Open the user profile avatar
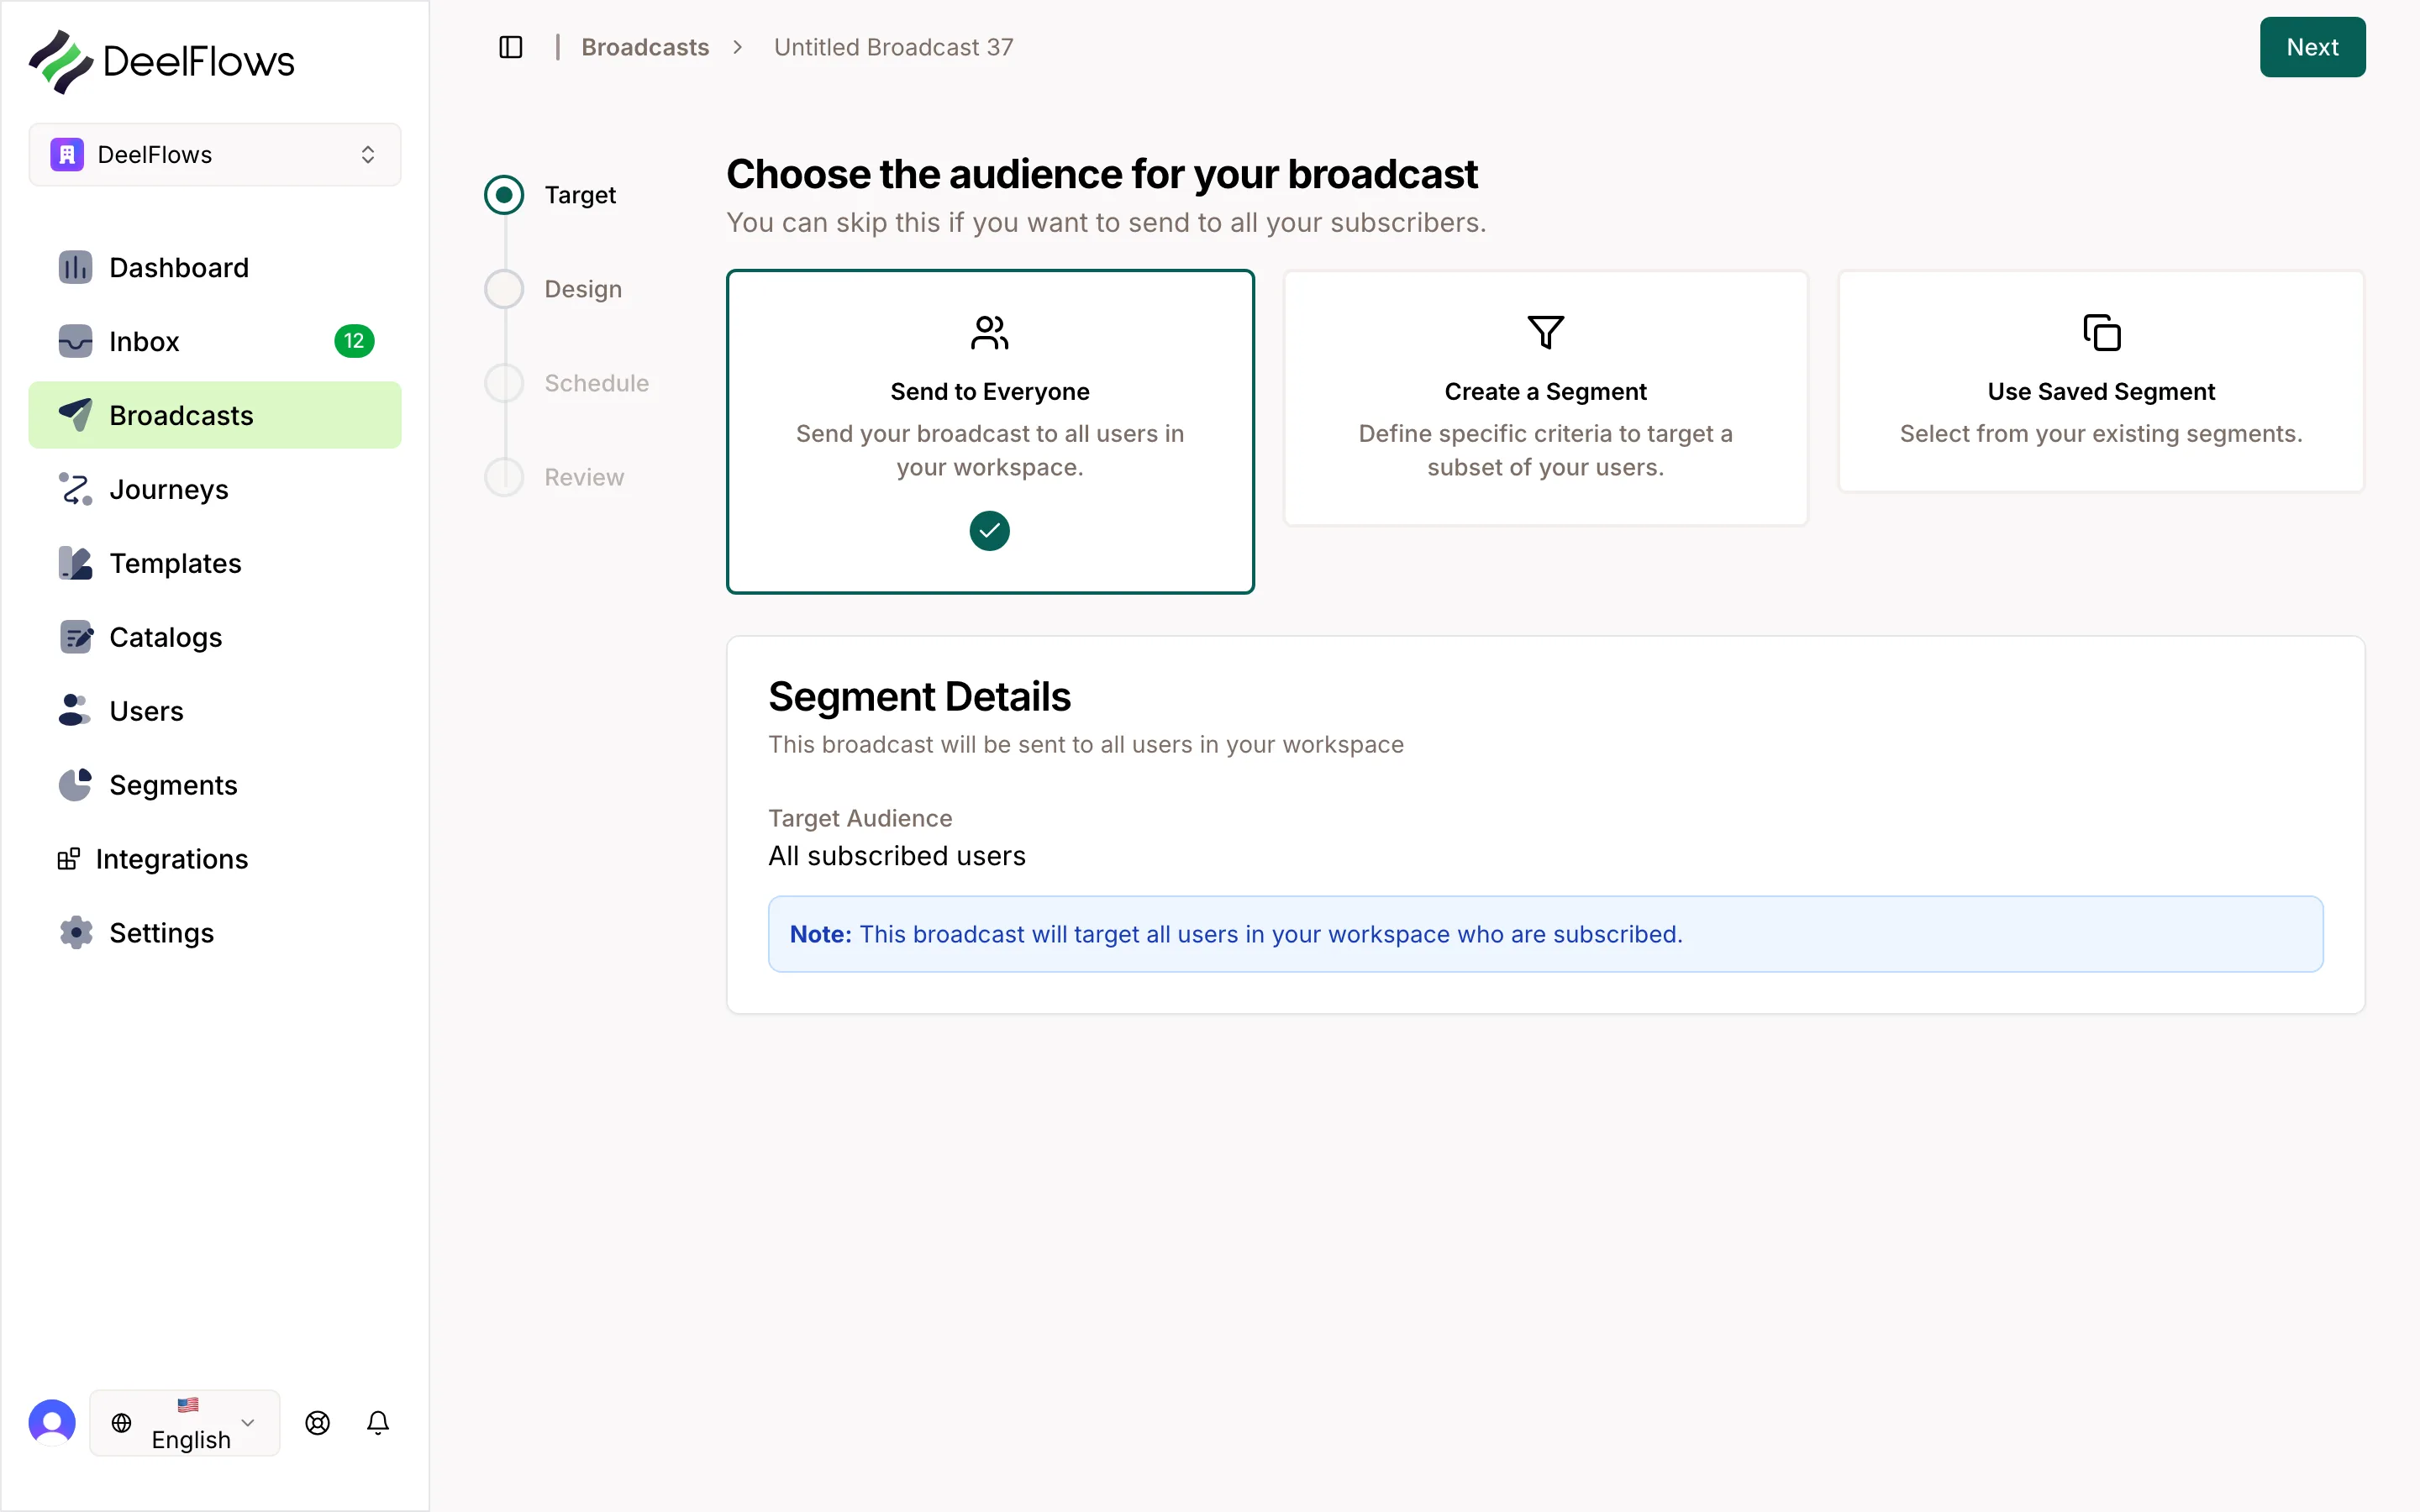This screenshot has height=1512, width=2420. pyautogui.click(x=52, y=1422)
